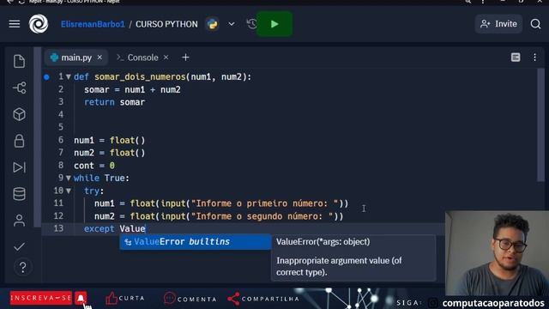Open the hamburger sidebar menu

click(15, 24)
